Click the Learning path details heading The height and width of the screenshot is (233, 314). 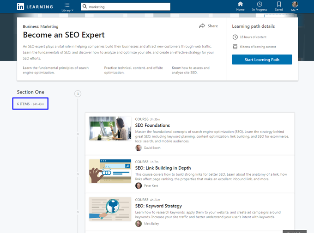tap(254, 26)
